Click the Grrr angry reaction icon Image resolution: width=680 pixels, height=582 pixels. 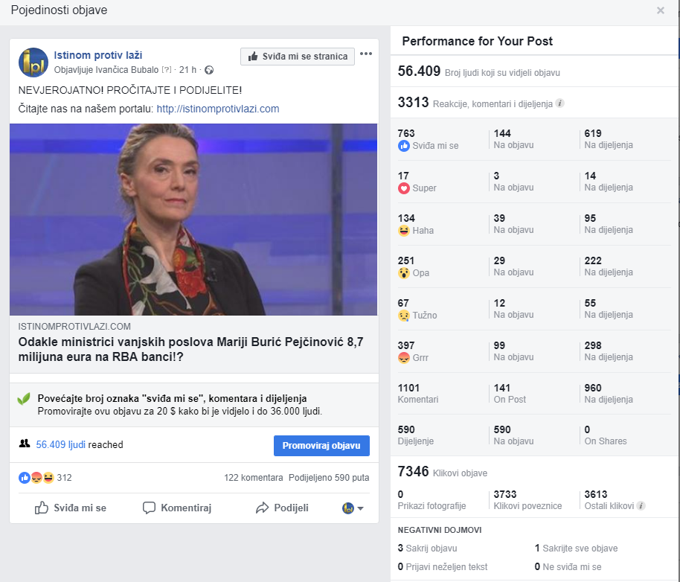pyautogui.click(x=404, y=358)
